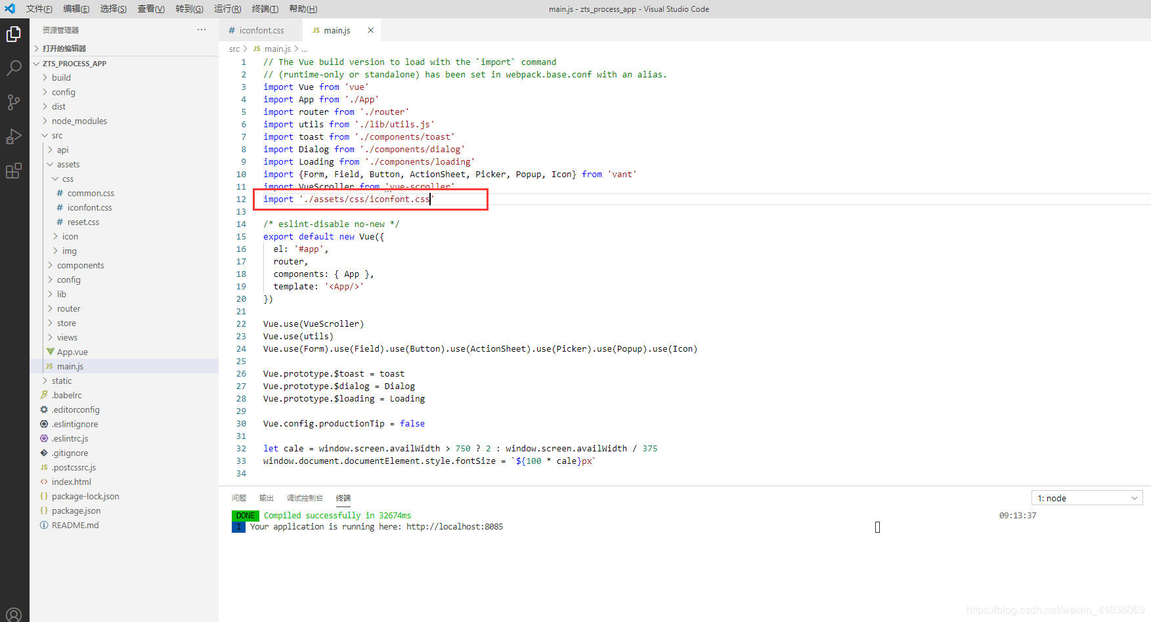Click the export default new Vue line
This screenshot has width=1151, height=622.
coord(324,236)
